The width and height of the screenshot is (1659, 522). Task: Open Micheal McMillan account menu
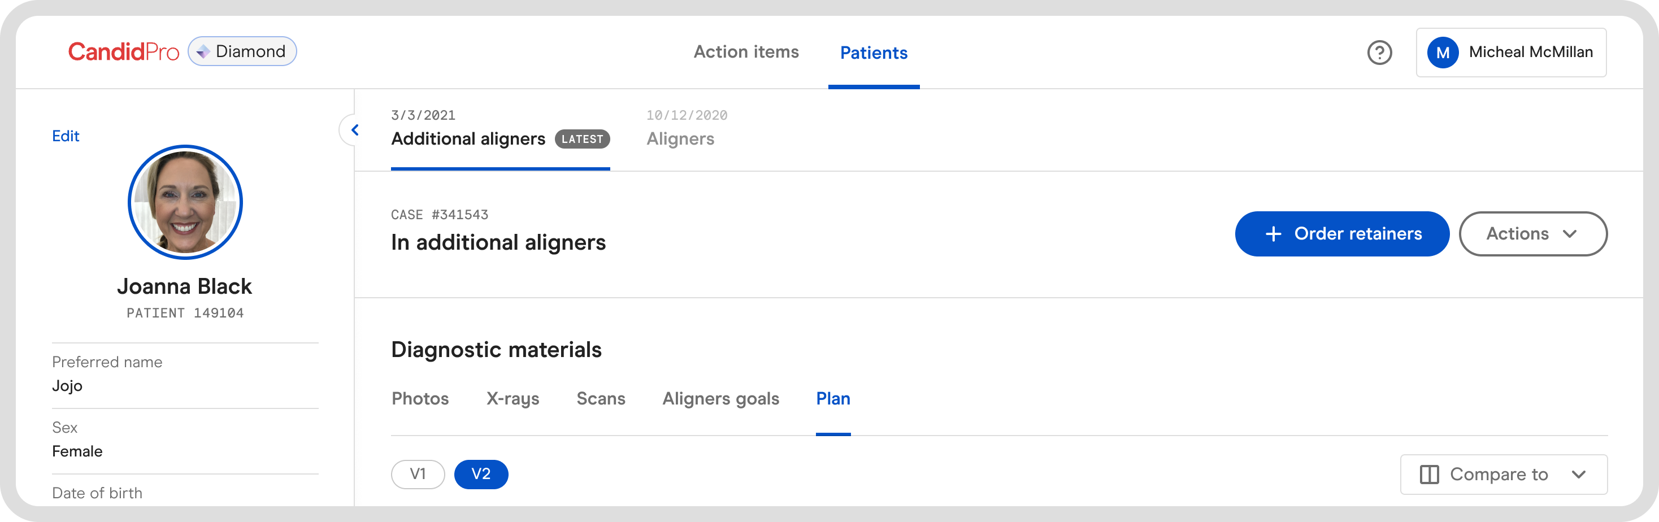tap(1530, 53)
